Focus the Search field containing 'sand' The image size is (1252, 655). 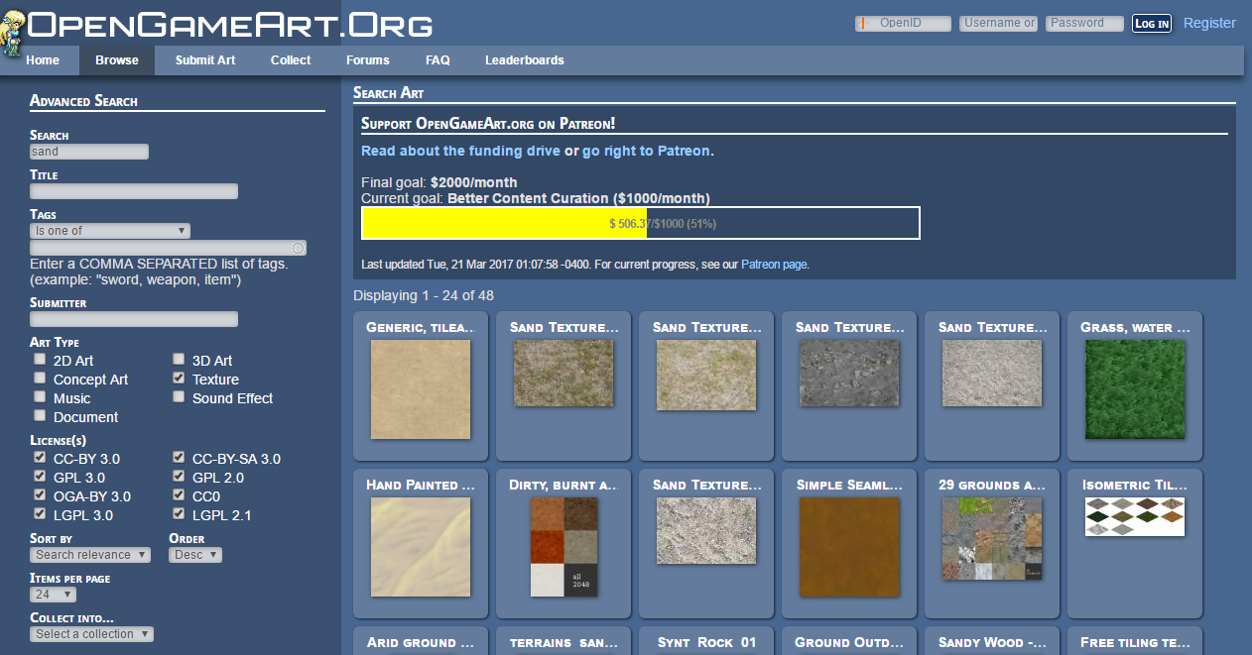coord(89,152)
